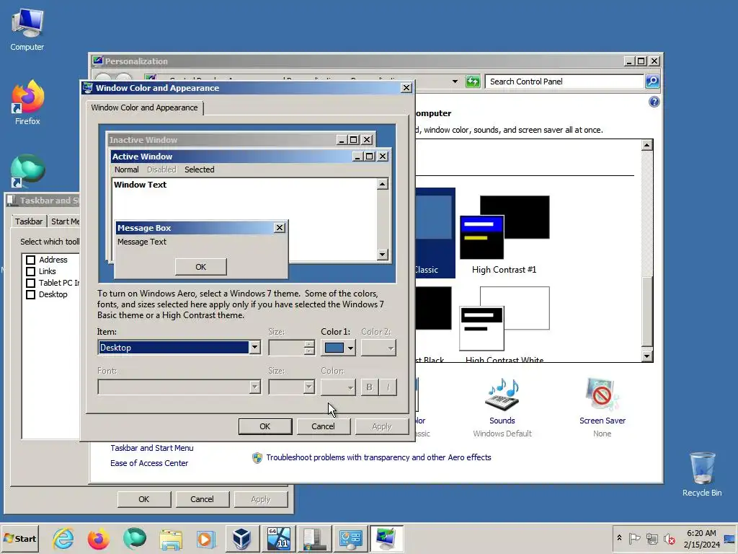This screenshot has width=738, height=554.
Task: Click the Screen Saver link label
Action: click(x=603, y=421)
